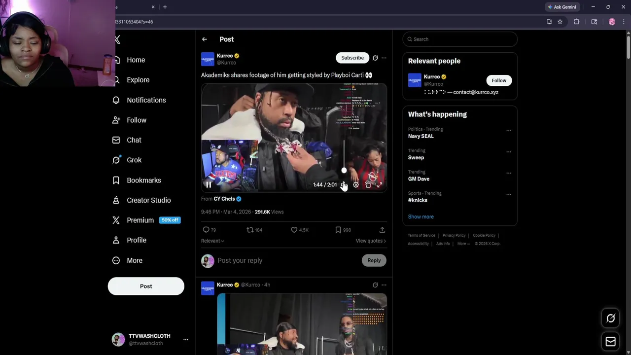Click the install app icon in address bar

coord(549,22)
